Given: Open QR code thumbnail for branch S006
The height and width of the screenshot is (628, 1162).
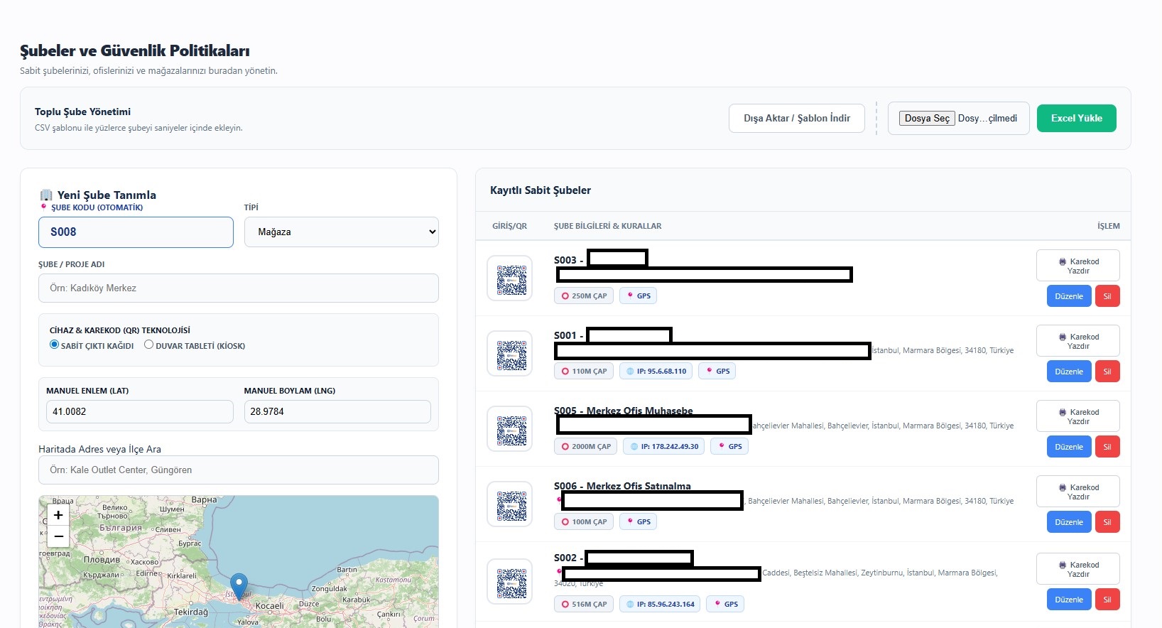Looking at the screenshot, I should click(509, 504).
